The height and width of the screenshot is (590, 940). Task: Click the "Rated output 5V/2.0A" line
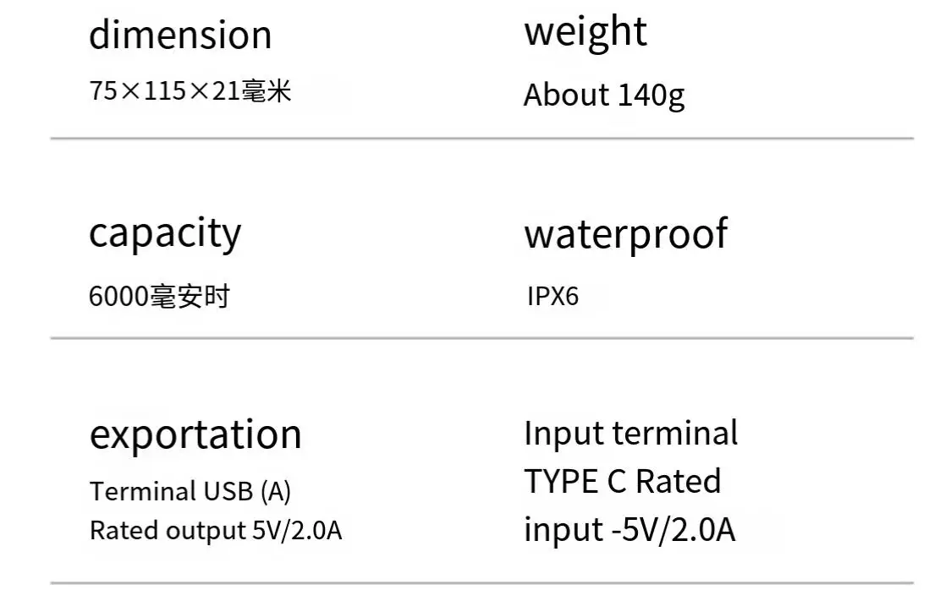[x=216, y=531]
